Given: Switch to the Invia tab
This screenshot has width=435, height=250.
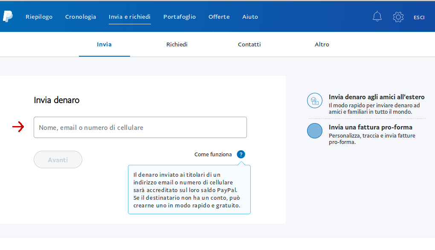Looking at the screenshot, I should click(104, 44).
